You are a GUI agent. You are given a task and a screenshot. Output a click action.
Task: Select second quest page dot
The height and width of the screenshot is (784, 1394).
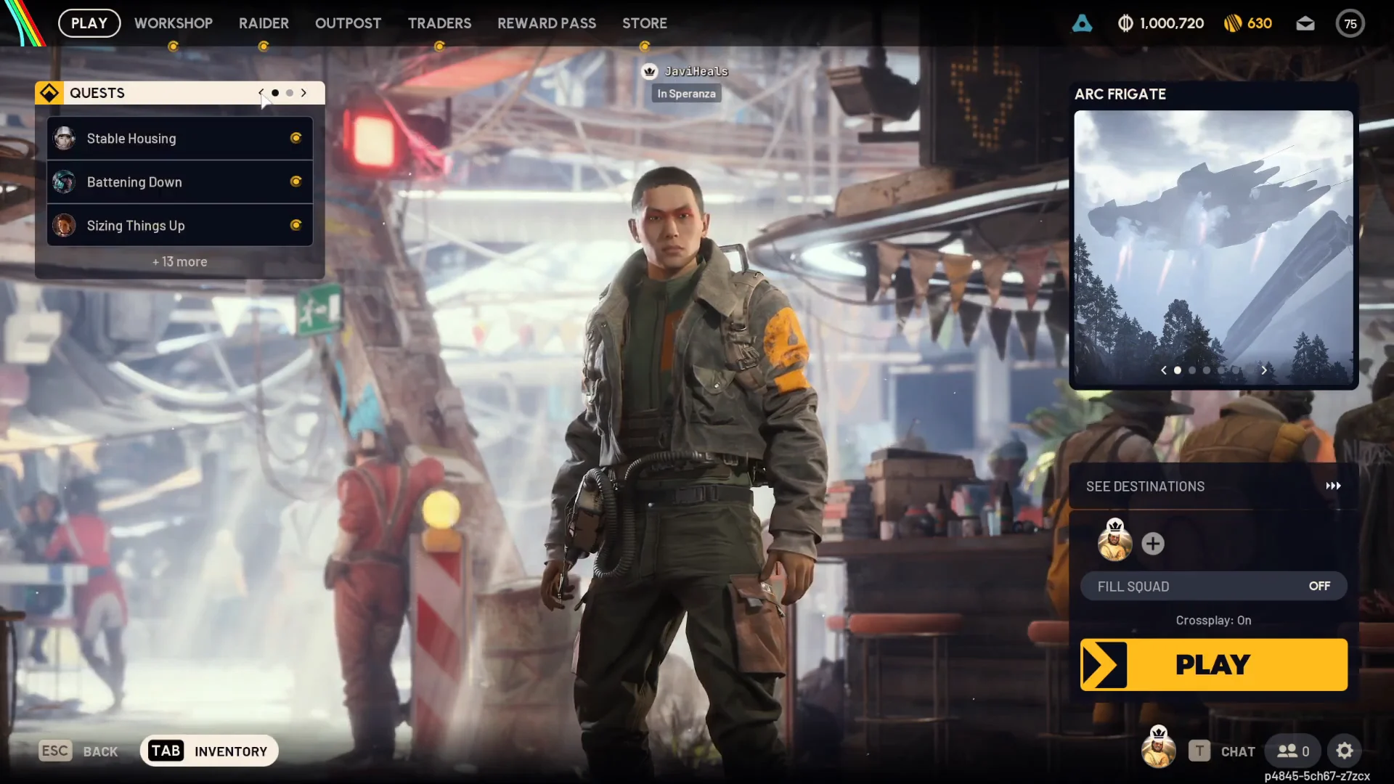(290, 93)
